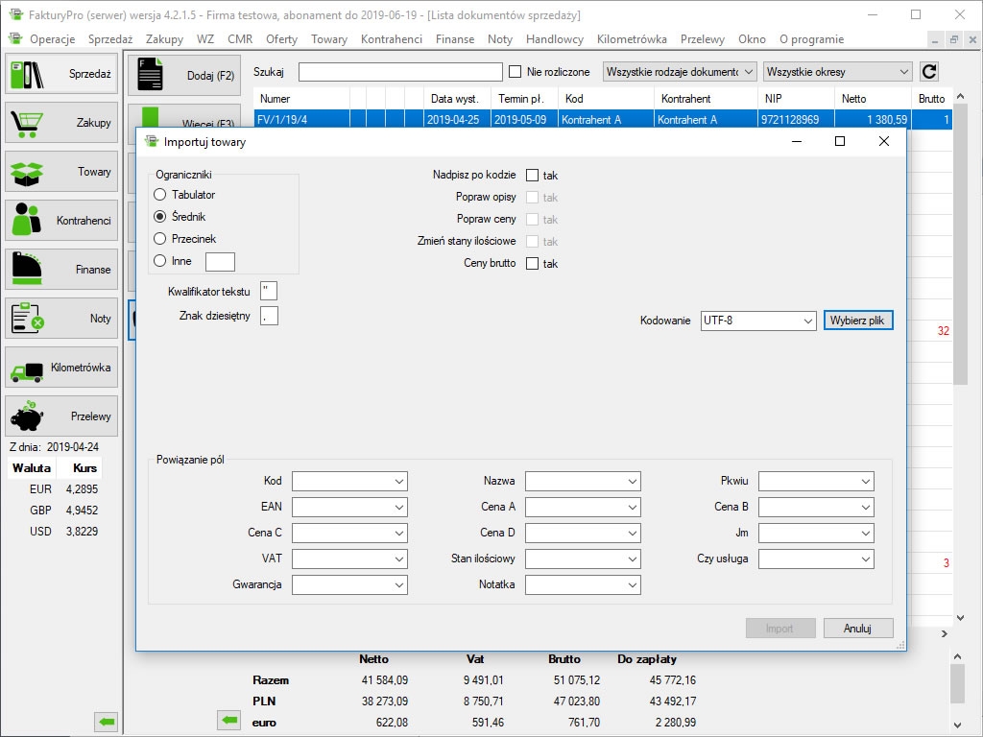Open the Zakupy shopping cart module
Screen dimensions: 983x737
pos(61,123)
